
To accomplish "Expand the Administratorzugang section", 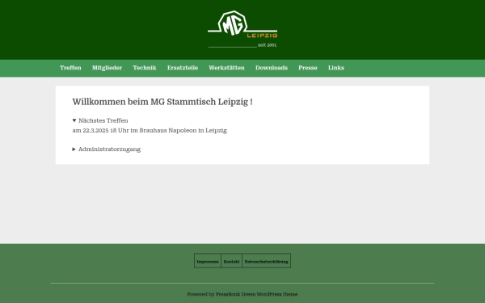I will click(x=107, y=149).
